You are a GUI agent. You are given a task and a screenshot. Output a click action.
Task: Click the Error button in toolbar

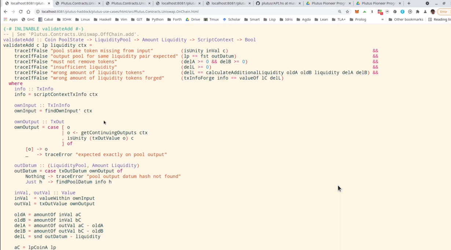(x=443, y=12)
